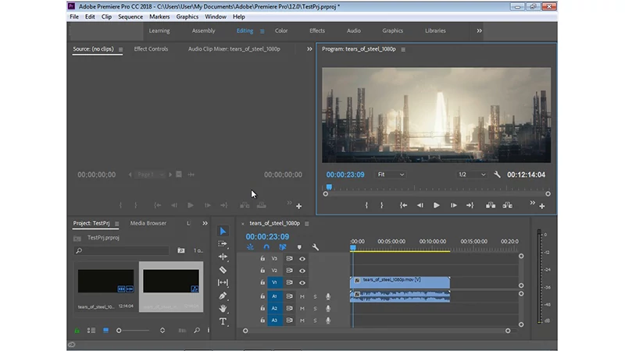625x351 pixels.
Task: Open Program Monitor settings wrench
Action: coord(497,174)
